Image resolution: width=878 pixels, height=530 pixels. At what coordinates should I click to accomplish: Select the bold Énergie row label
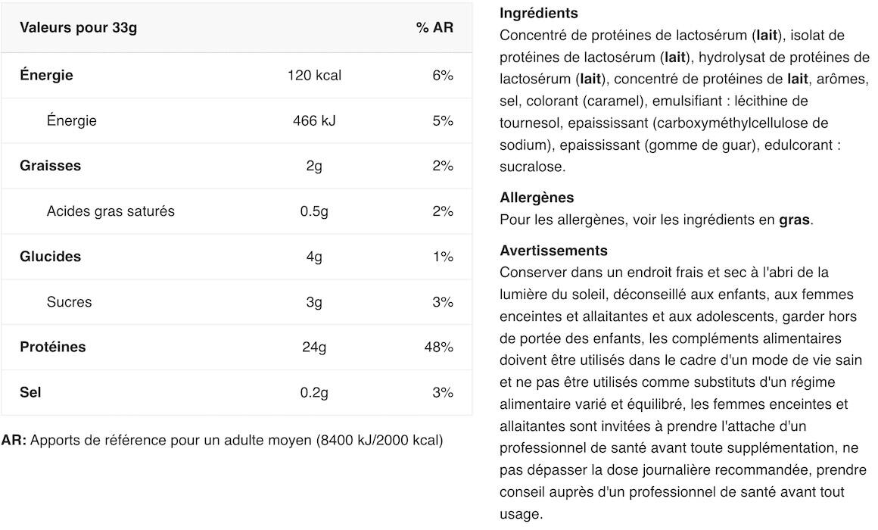click(x=46, y=75)
